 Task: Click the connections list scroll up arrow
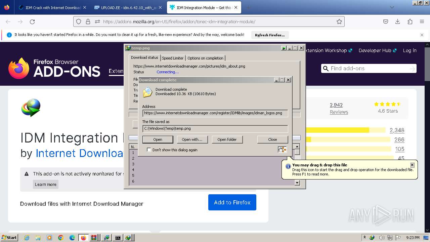point(297,147)
